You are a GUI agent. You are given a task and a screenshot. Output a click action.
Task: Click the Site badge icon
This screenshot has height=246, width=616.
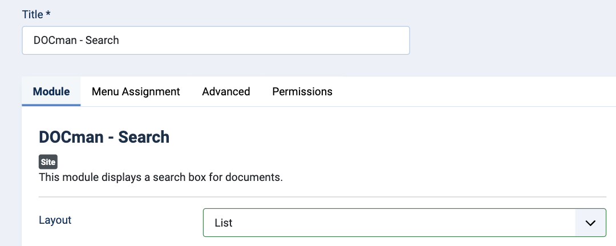pyautogui.click(x=48, y=162)
